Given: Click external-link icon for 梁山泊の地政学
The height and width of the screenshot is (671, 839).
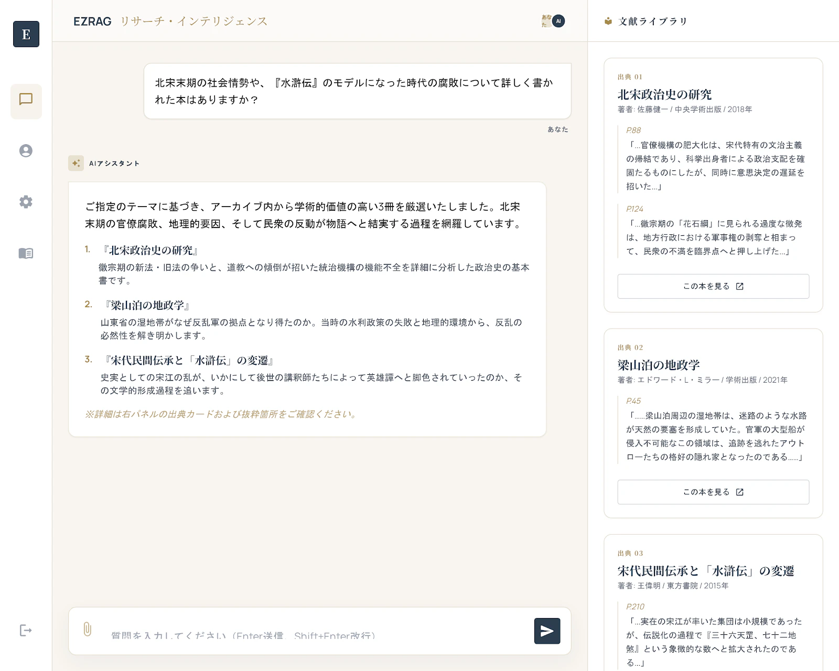Looking at the screenshot, I should pos(740,492).
